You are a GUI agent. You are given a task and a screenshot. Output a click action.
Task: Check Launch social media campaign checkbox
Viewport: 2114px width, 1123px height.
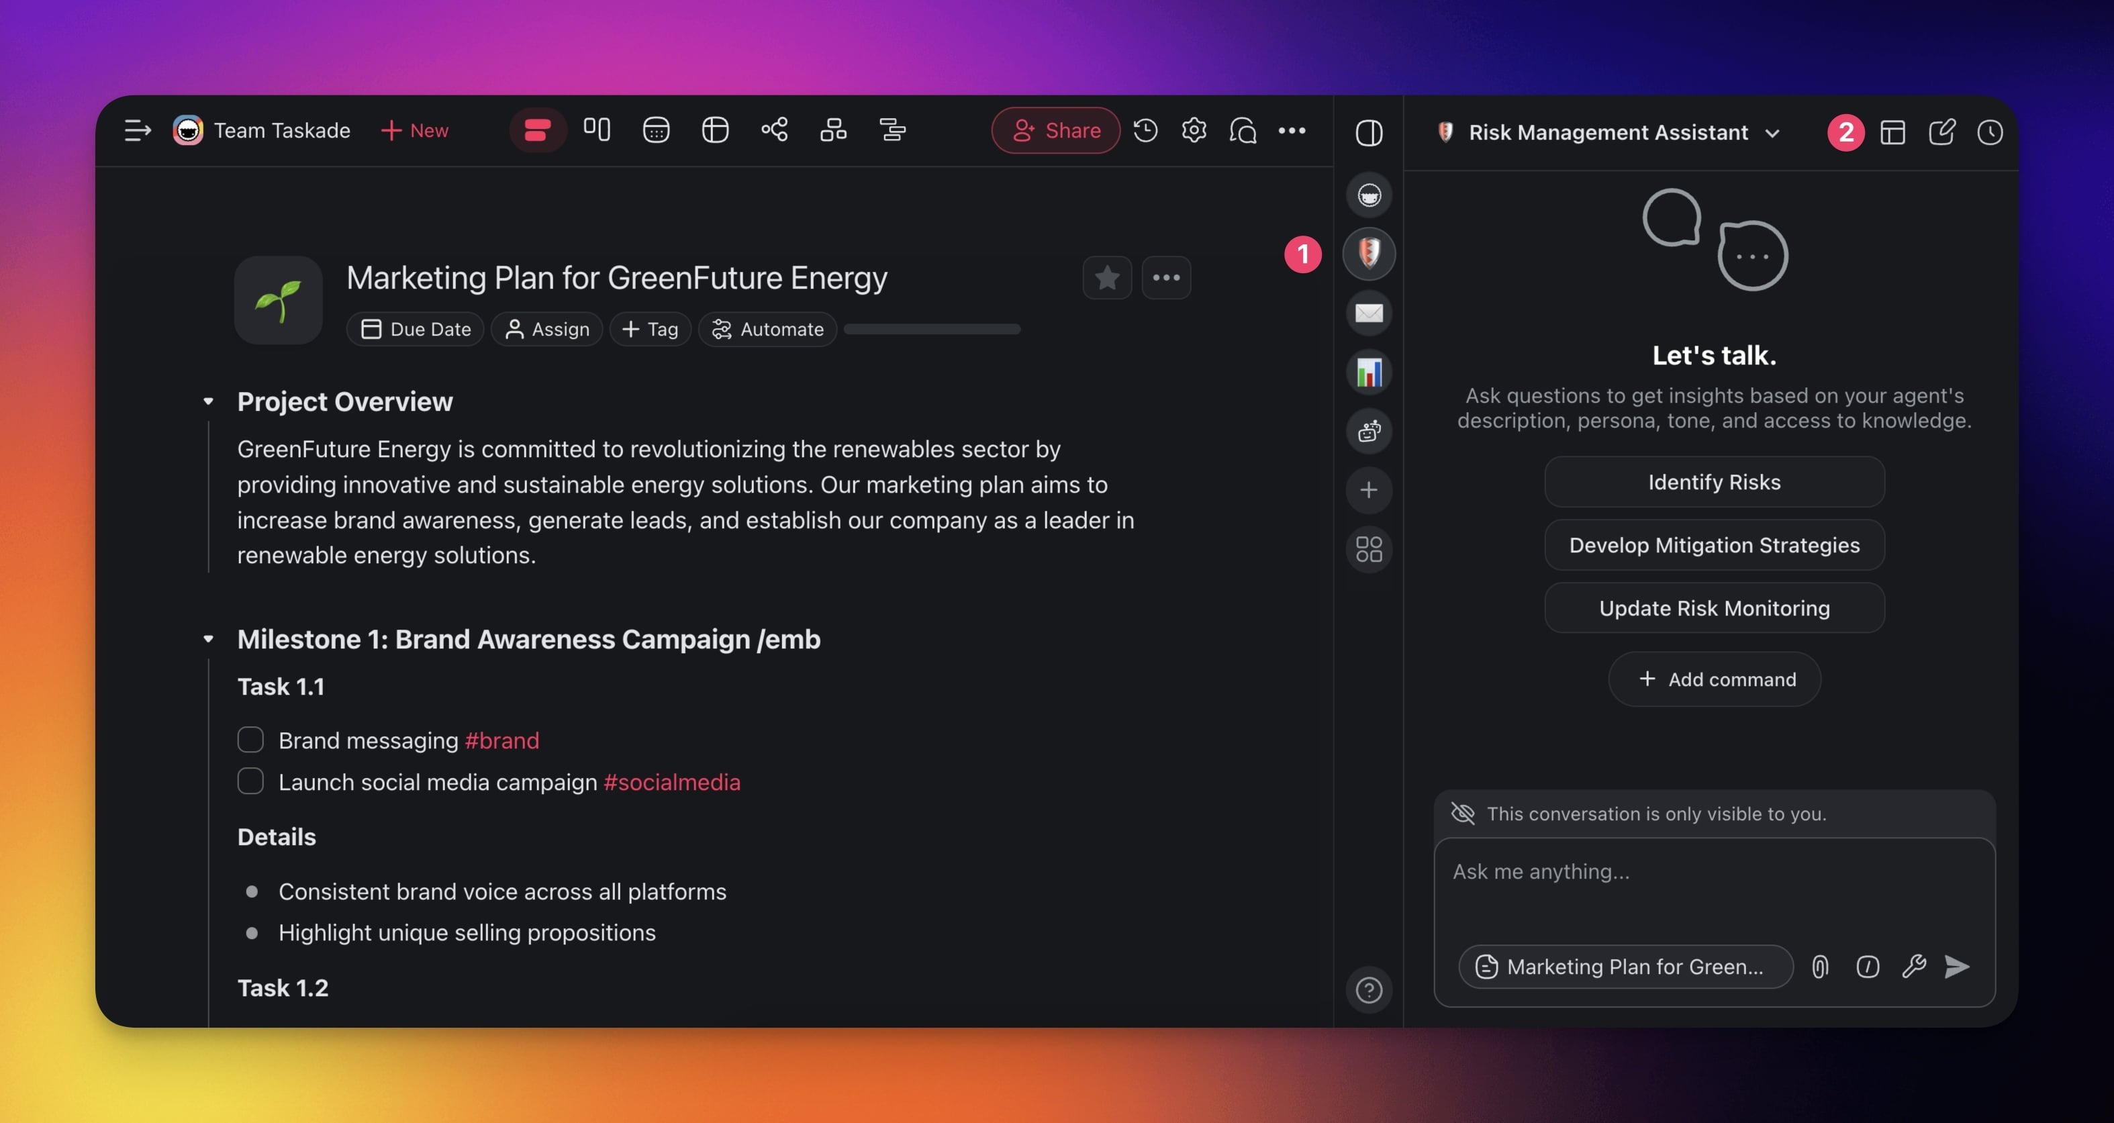click(x=250, y=781)
